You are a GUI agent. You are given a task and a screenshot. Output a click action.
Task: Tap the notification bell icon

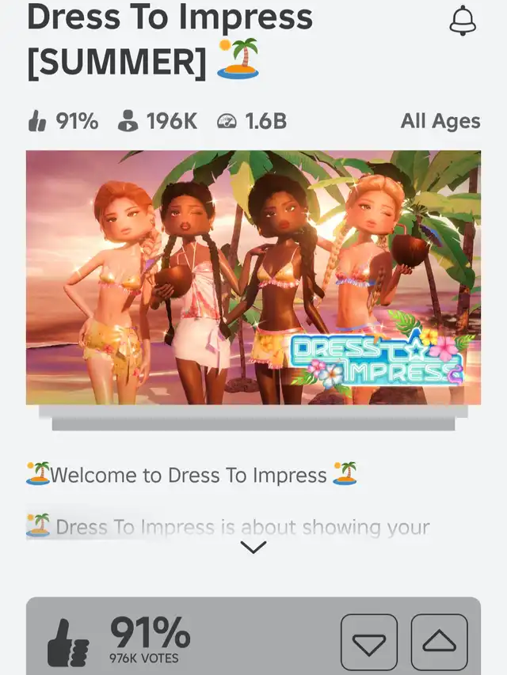coord(463,21)
